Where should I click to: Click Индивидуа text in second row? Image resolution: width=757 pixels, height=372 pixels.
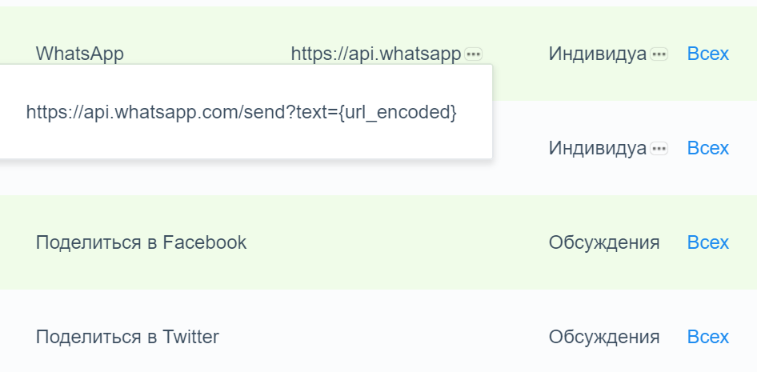tap(597, 148)
